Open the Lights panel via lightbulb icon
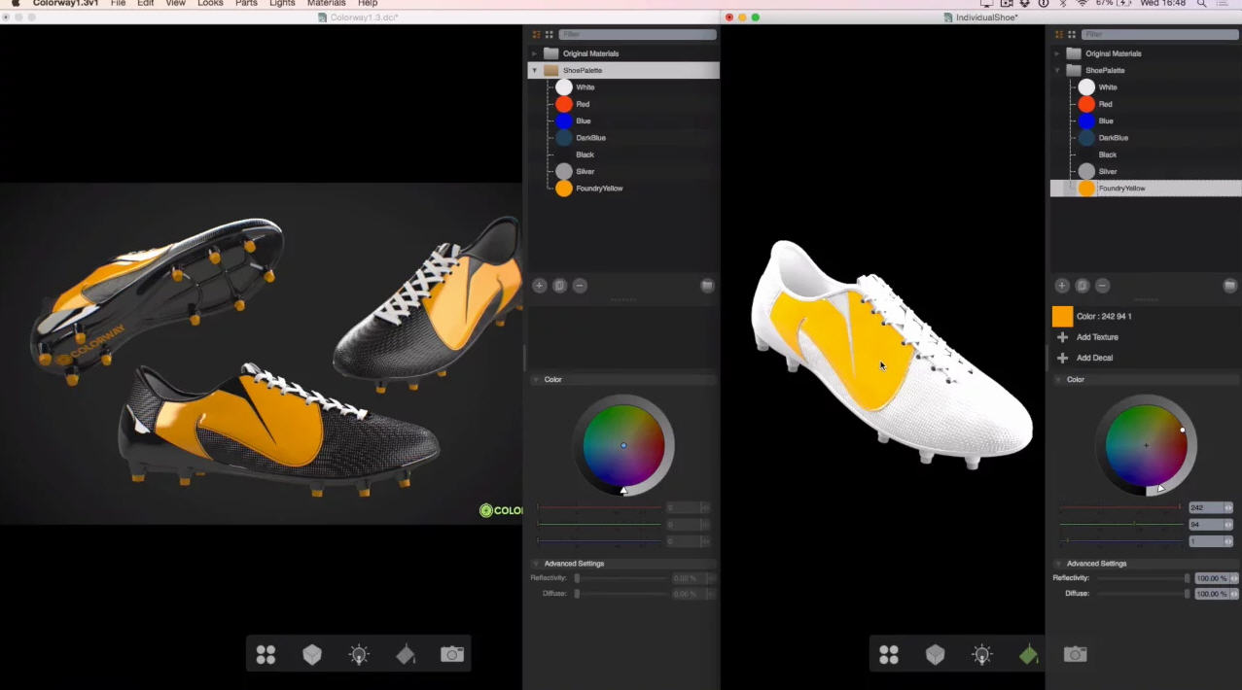This screenshot has width=1242, height=690. pyautogui.click(x=359, y=654)
